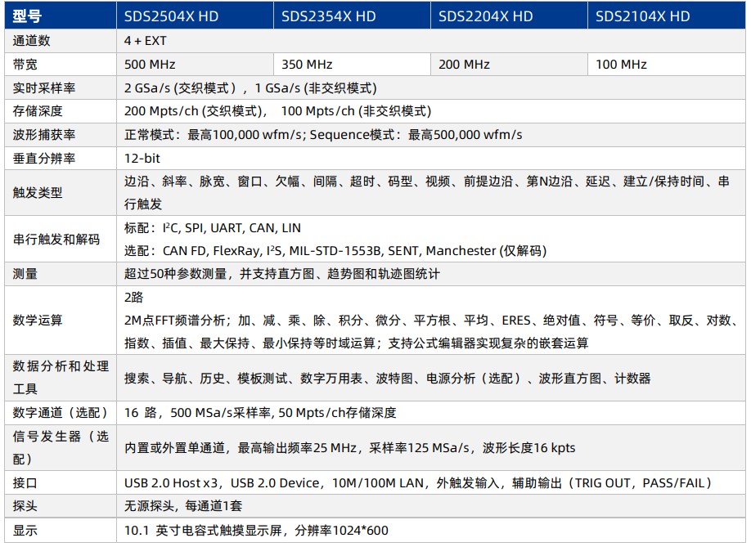This screenshot has width=751, height=547.
Task: Select the 串行触发和解码 row label
Action: [x=56, y=239]
